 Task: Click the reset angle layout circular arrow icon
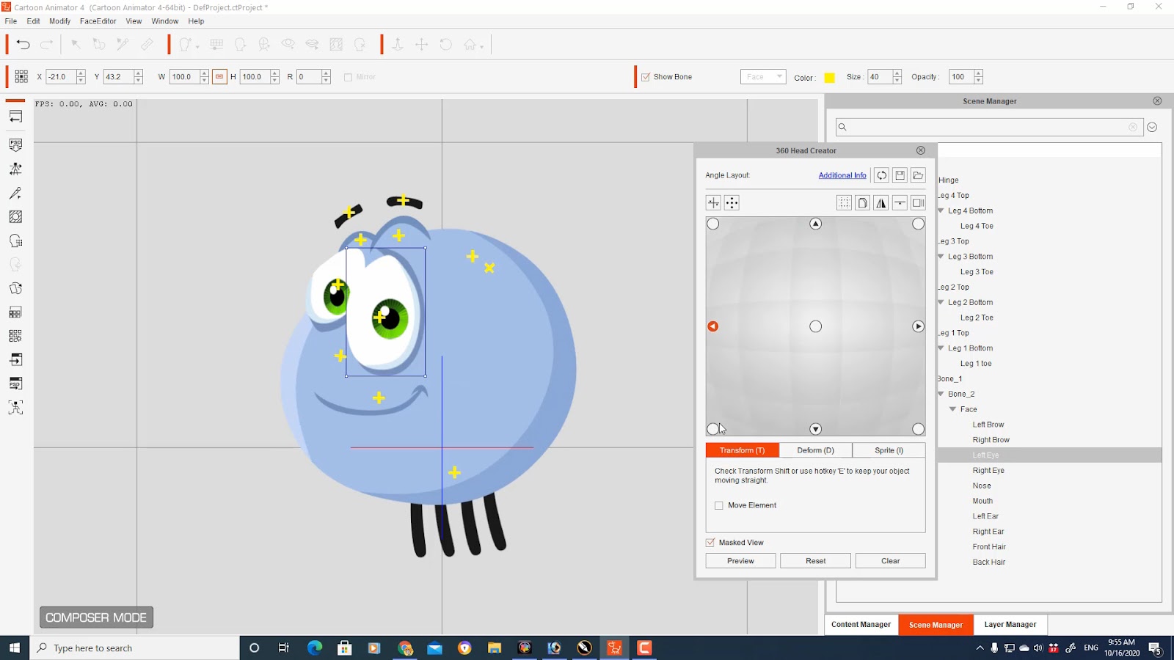click(881, 175)
